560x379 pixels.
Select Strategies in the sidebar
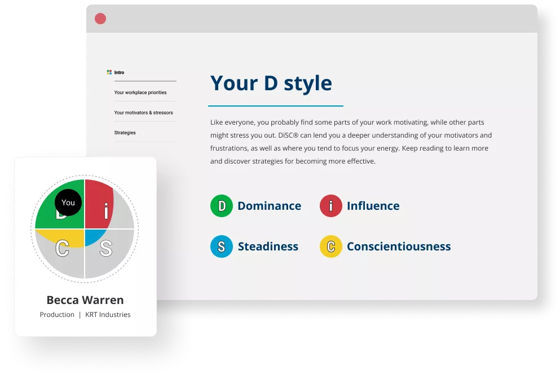click(125, 133)
